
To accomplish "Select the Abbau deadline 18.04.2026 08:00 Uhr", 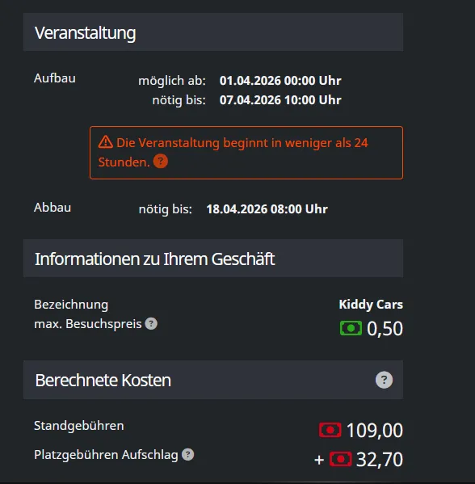I will coord(267,209).
